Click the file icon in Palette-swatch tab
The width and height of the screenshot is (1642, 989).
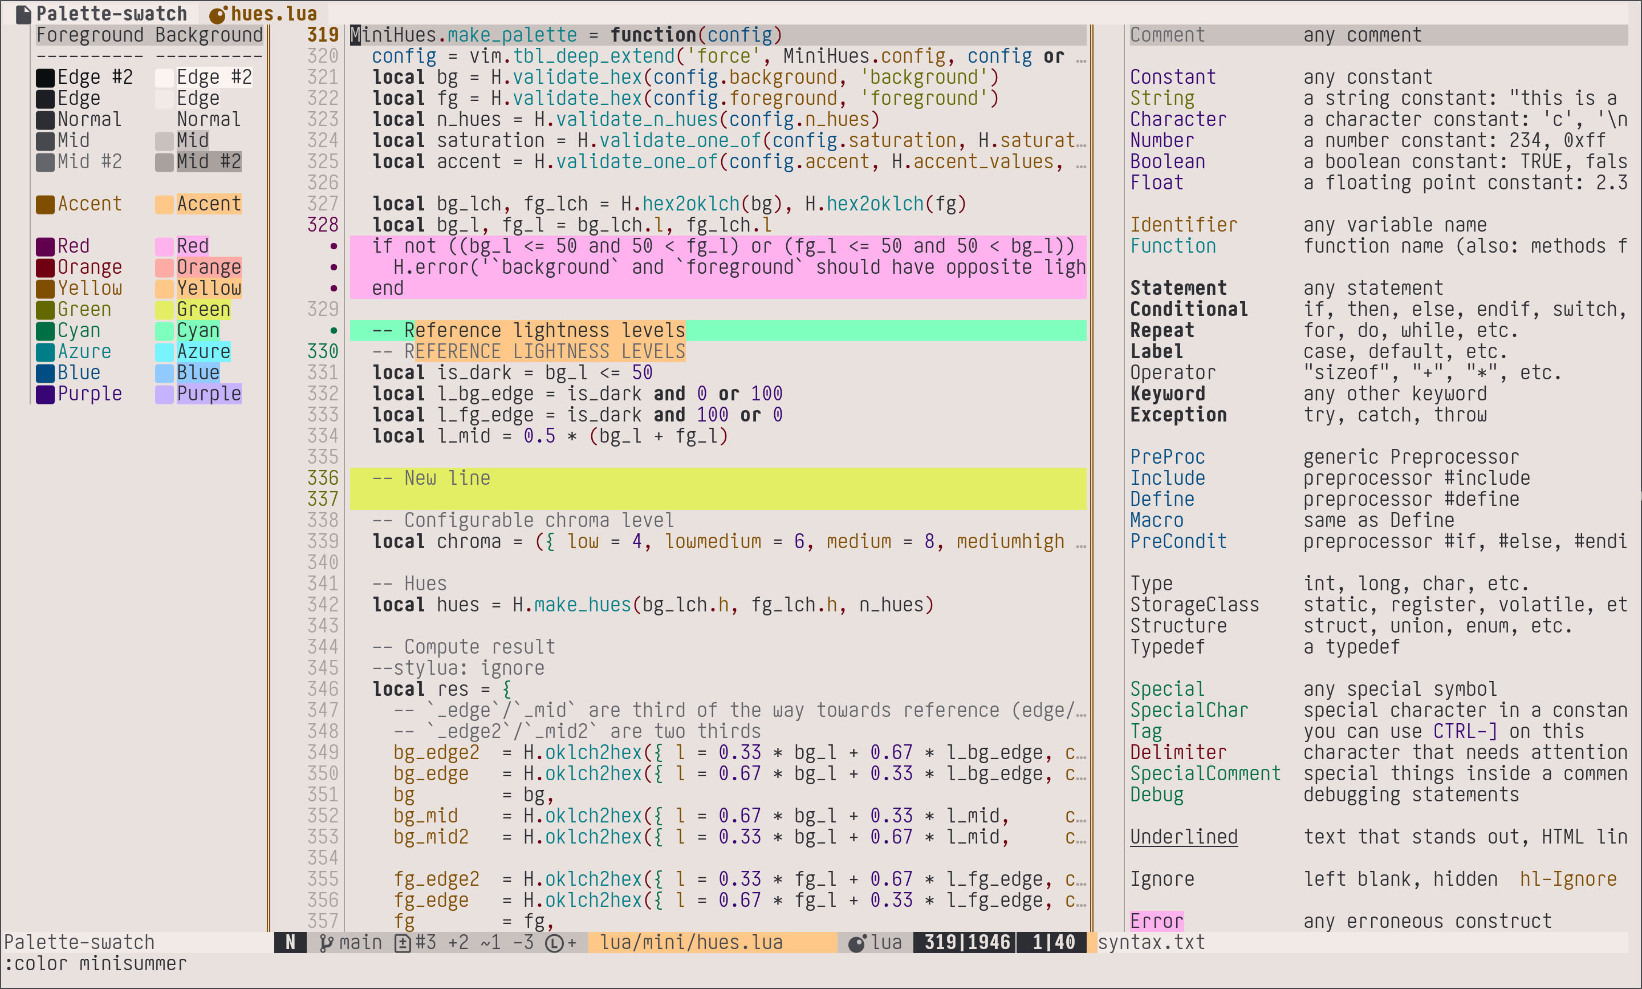(x=23, y=14)
